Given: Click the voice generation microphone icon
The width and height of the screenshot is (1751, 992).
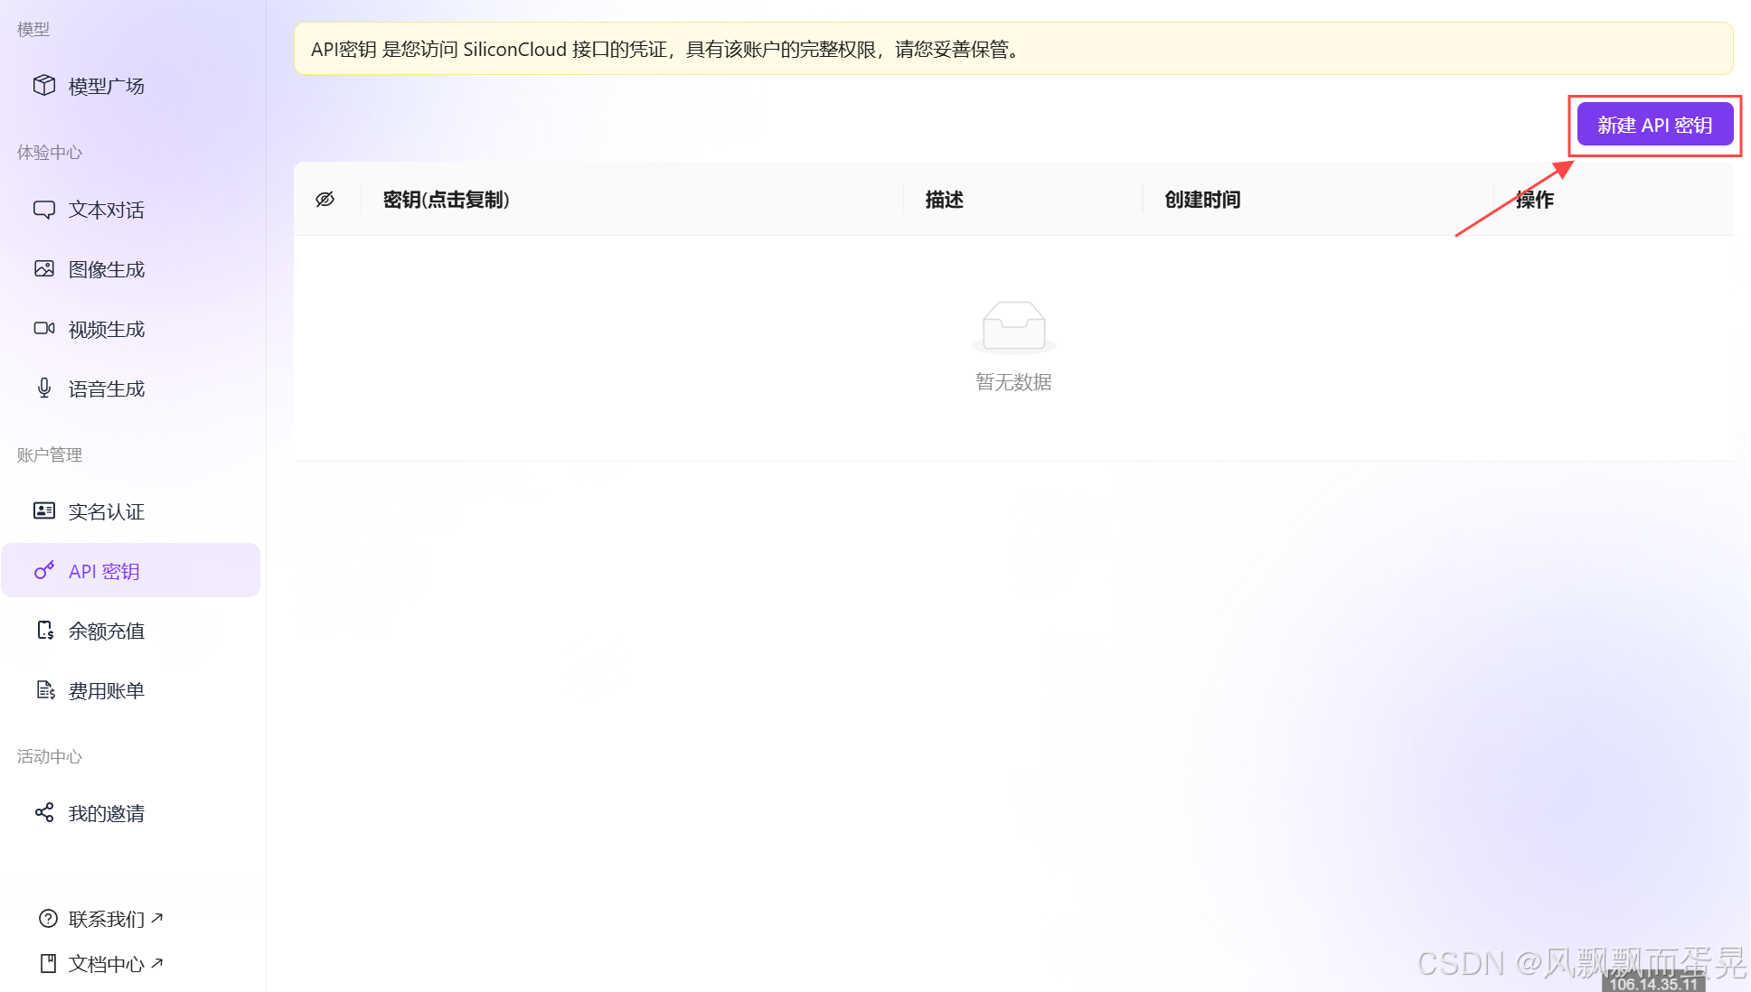Looking at the screenshot, I should pyautogui.click(x=44, y=388).
